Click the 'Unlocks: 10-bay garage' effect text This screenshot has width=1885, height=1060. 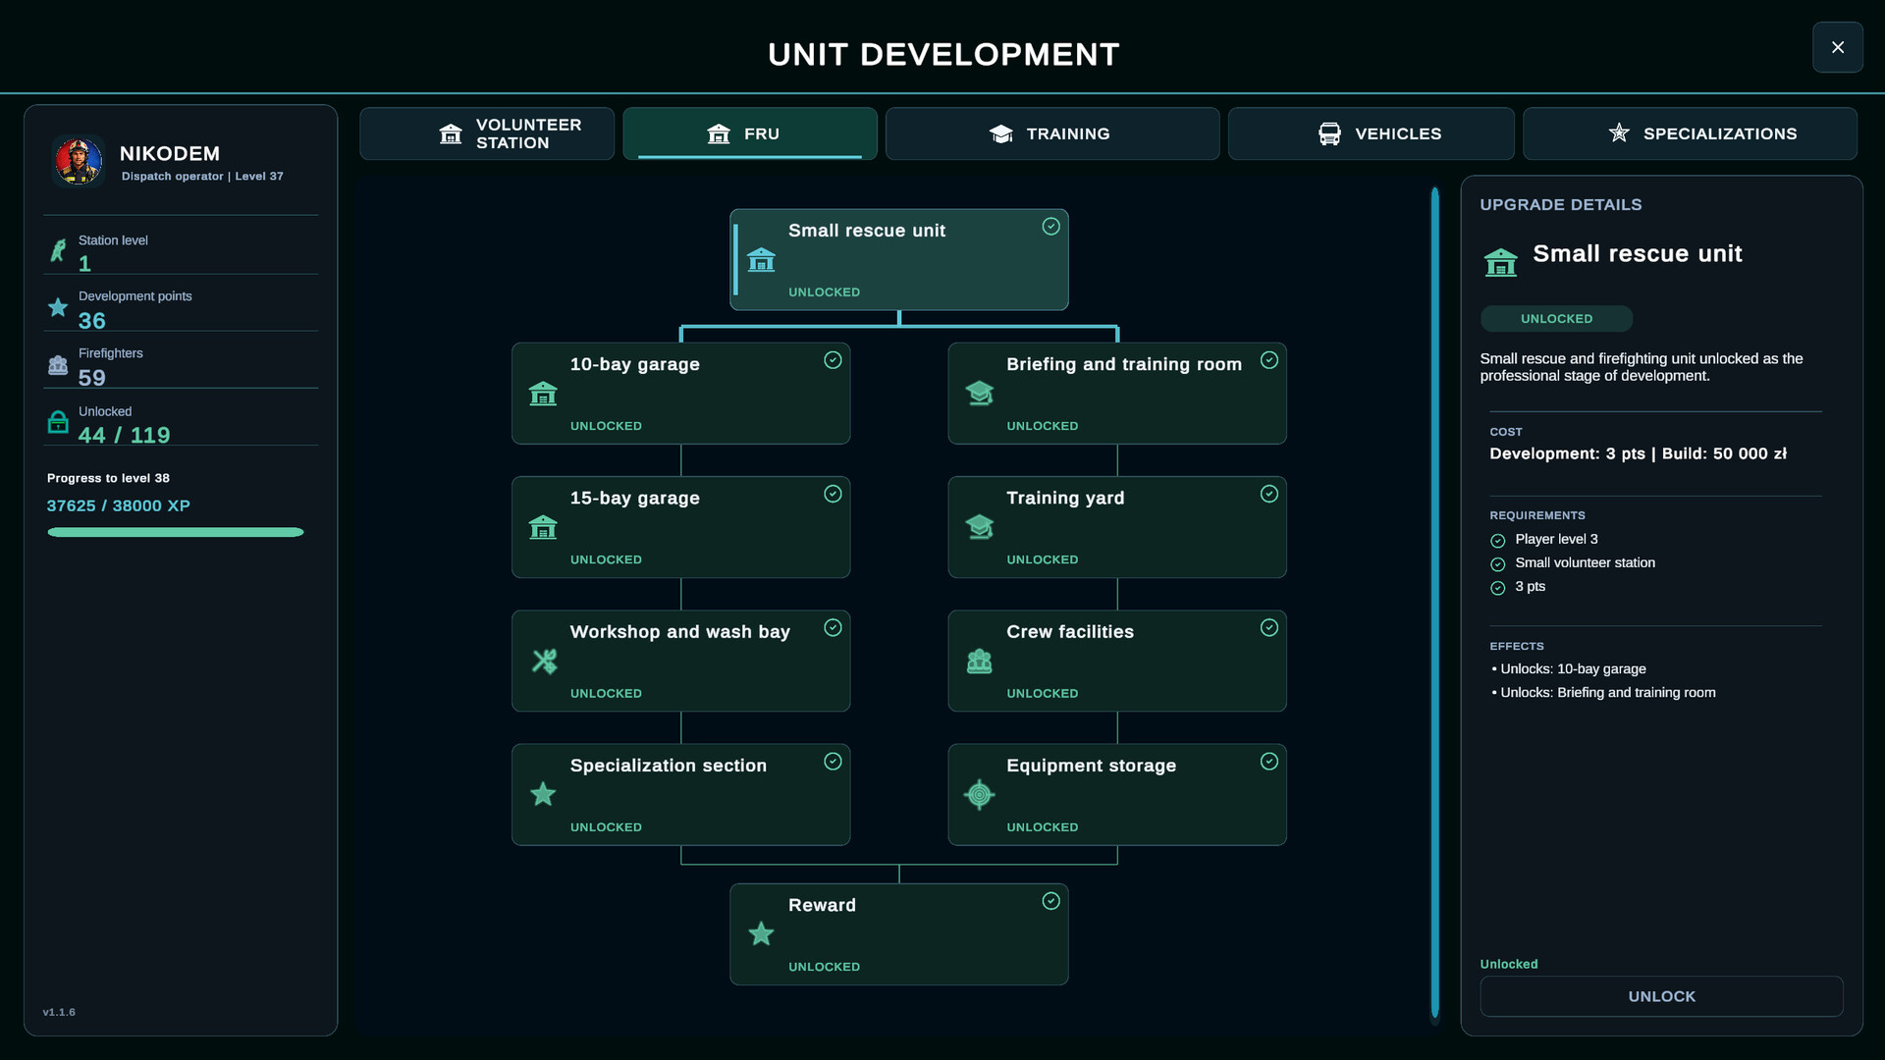tap(1573, 668)
